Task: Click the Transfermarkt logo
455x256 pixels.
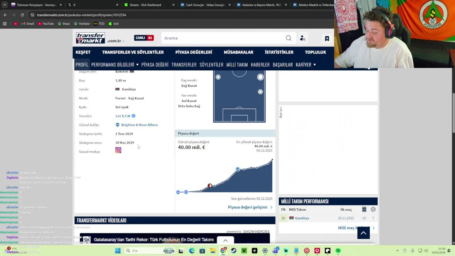Action: [x=90, y=38]
